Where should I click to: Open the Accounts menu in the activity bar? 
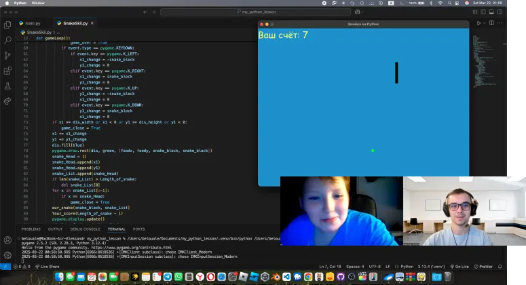[x=7, y=240]
